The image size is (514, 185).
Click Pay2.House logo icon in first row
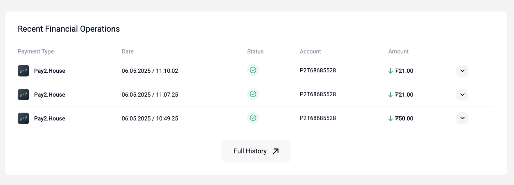(23, 71)
